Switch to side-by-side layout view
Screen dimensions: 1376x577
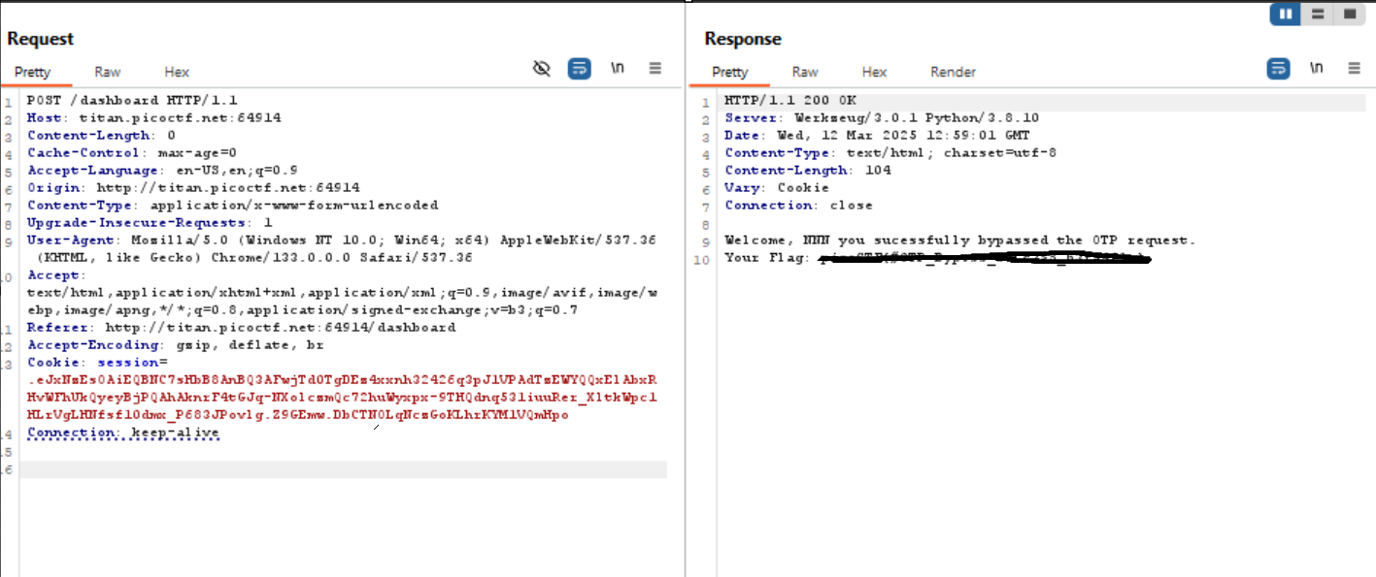[x=1286, y=14]
